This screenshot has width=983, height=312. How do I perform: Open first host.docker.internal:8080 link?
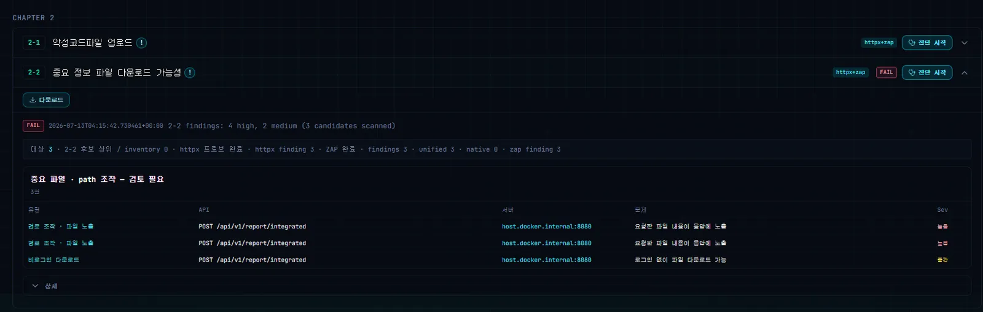pyautogui.click(x=546, y=227)
